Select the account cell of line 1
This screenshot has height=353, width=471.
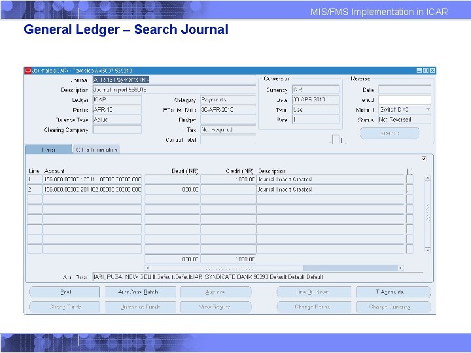pos(92,179)
